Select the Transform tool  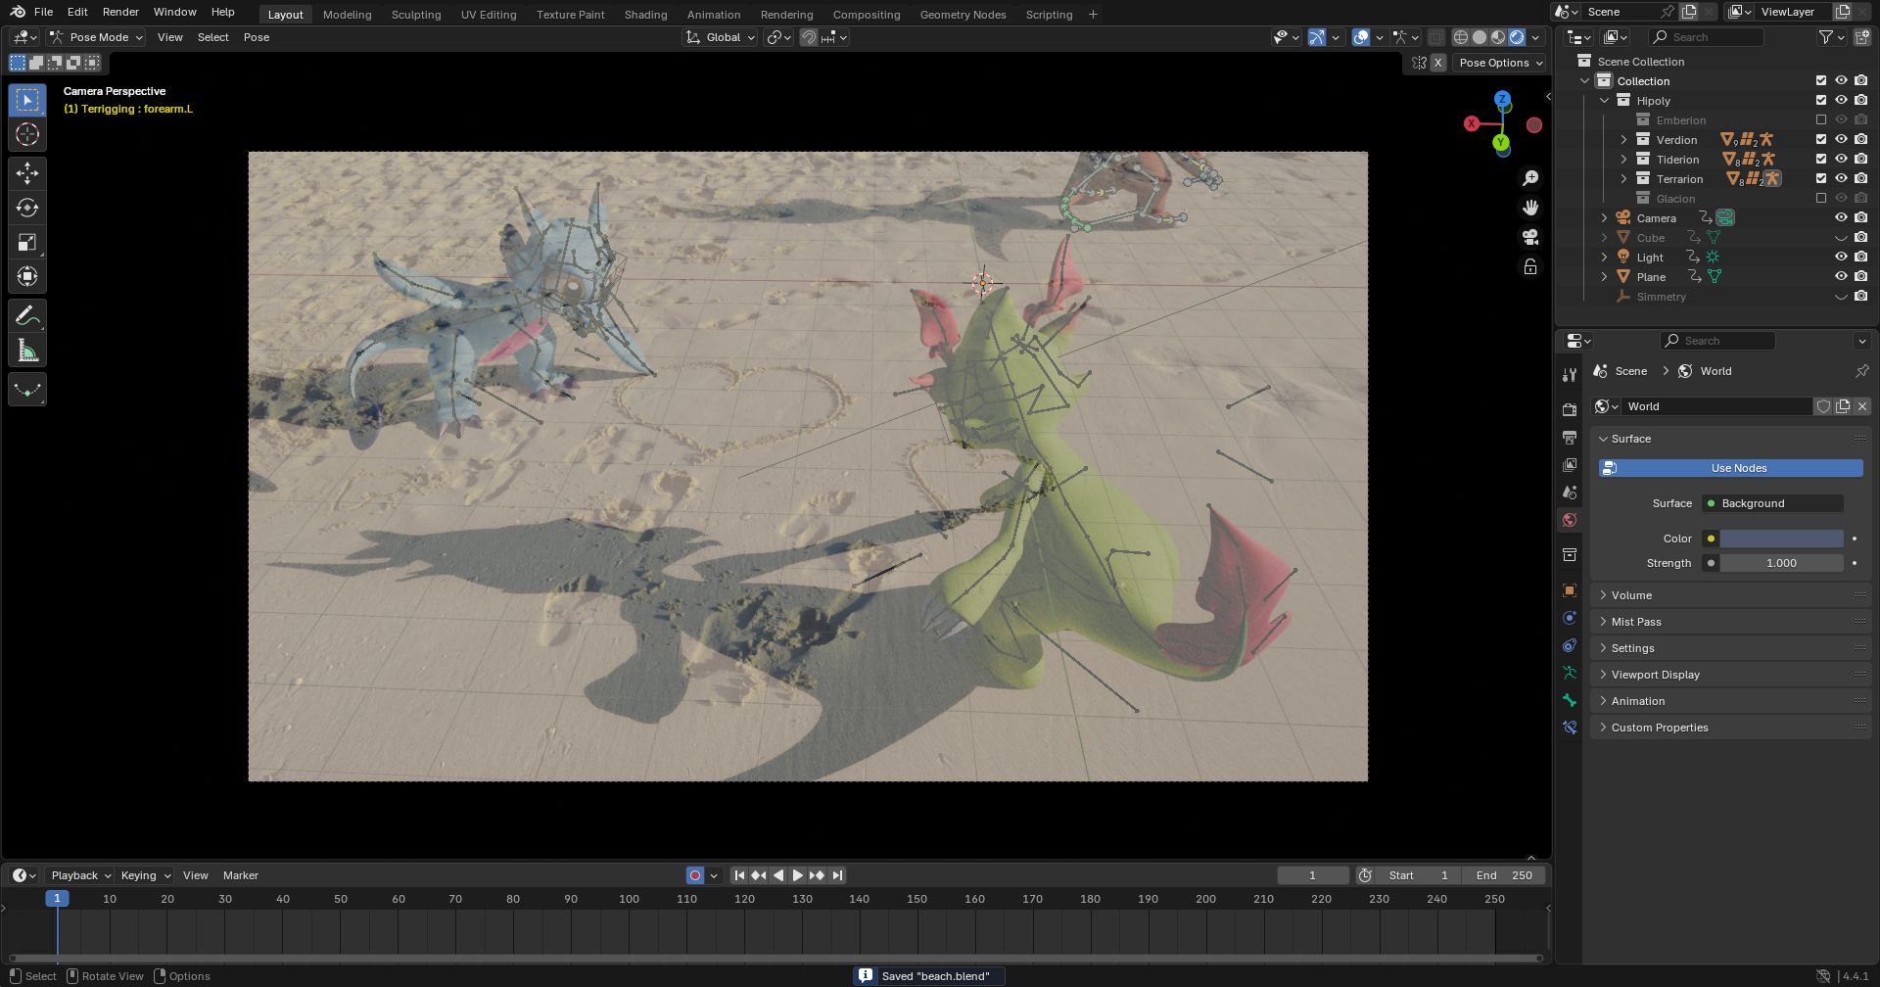pyautogui.click(x=27, y=277)
